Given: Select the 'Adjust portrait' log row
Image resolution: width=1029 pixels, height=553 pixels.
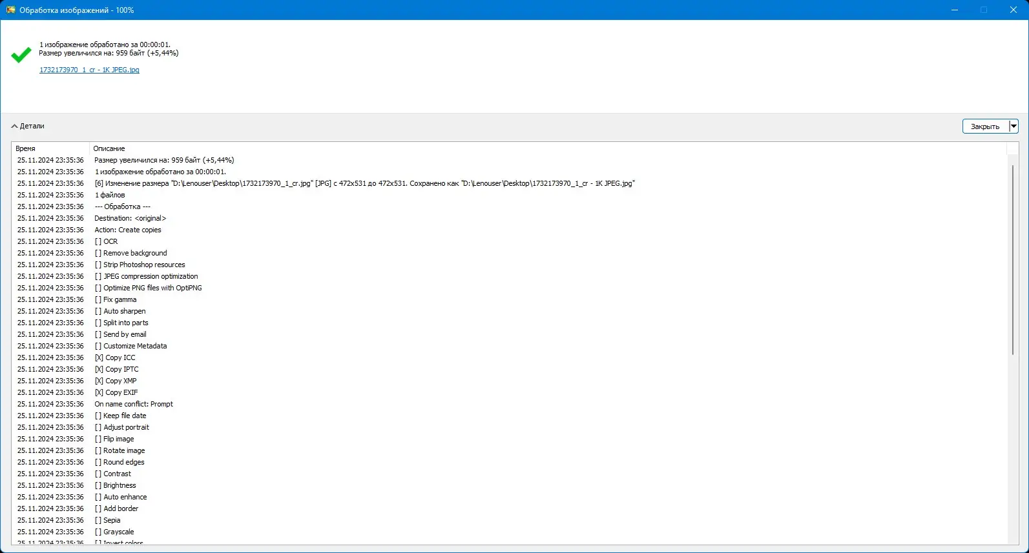Looking at the screenshot, I should [x=510, y=427].
